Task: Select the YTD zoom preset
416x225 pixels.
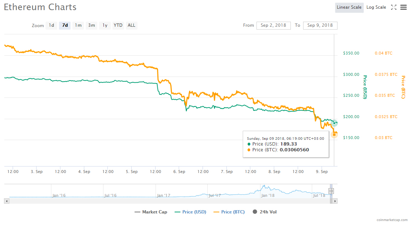Action: [118, 25]
